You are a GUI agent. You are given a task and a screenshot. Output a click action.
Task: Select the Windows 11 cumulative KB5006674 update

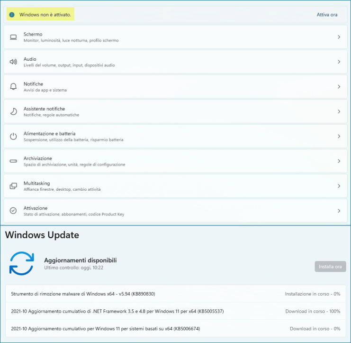pos(175,329)
